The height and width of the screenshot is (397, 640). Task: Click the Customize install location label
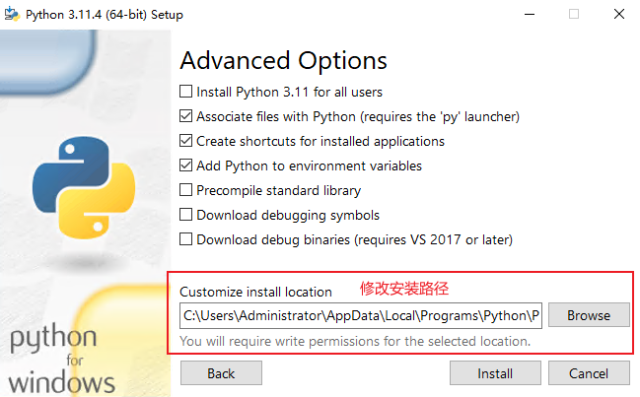[255, 292]
